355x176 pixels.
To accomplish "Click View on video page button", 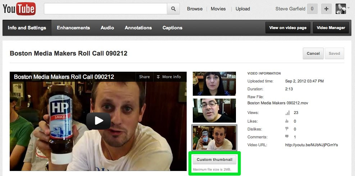I will 288,28.
